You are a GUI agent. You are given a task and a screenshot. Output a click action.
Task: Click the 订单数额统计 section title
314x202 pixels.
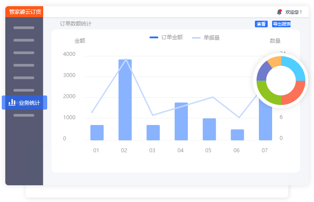[x=76, y=24]
